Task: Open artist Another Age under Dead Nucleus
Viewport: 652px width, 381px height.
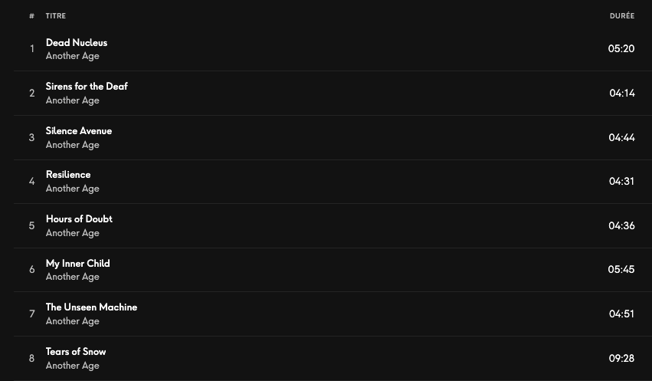Action: click(x=73, y=56)
